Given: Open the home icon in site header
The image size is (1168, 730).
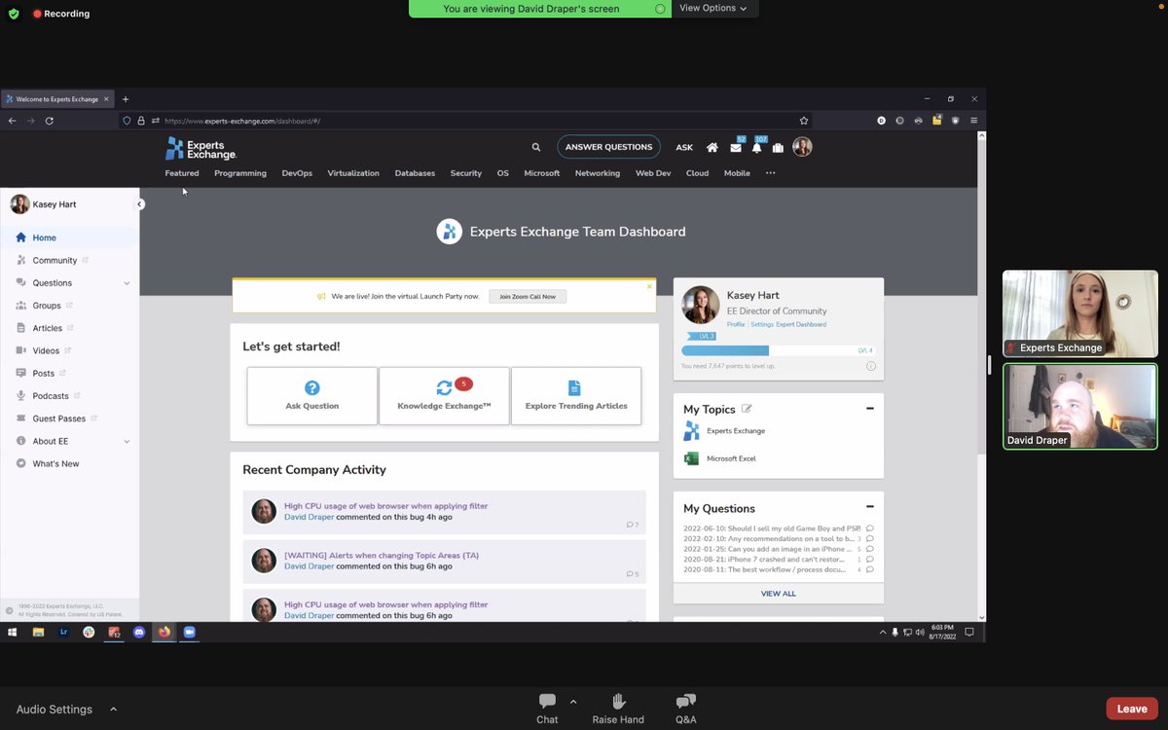Looking at the screenshot, I should (712, 148).
